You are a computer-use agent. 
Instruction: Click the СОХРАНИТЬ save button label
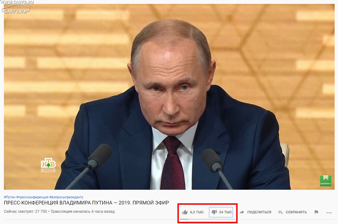(296, 212)
